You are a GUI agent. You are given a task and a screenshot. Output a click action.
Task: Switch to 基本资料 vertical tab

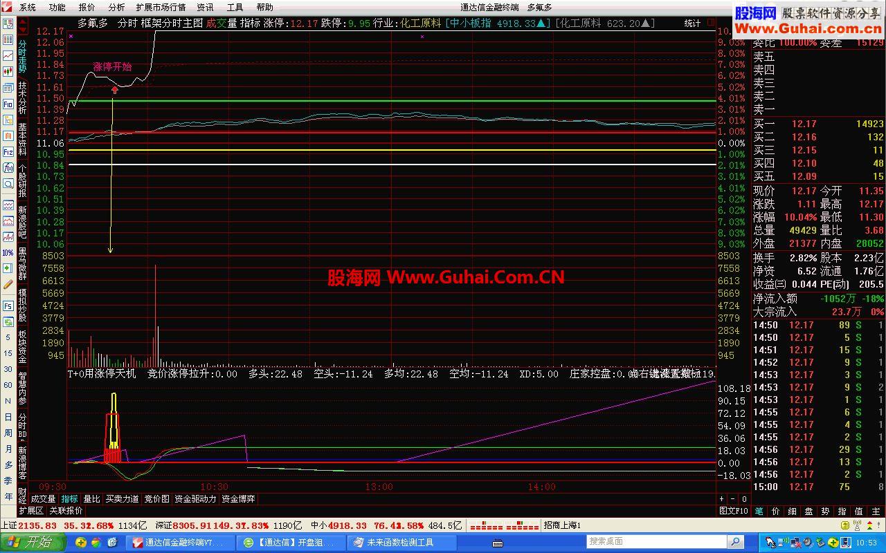[22, 140]
